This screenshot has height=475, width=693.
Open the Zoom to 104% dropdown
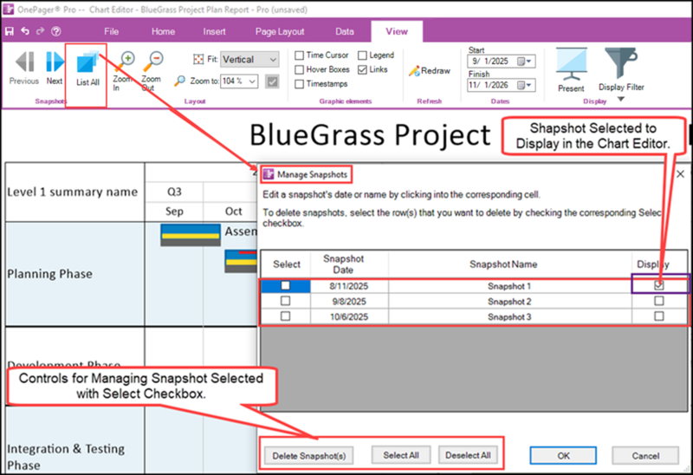point(239,81)
